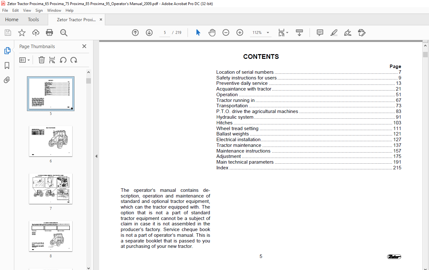Close the Page Thumbnails panel

click(x=84, y=46)
